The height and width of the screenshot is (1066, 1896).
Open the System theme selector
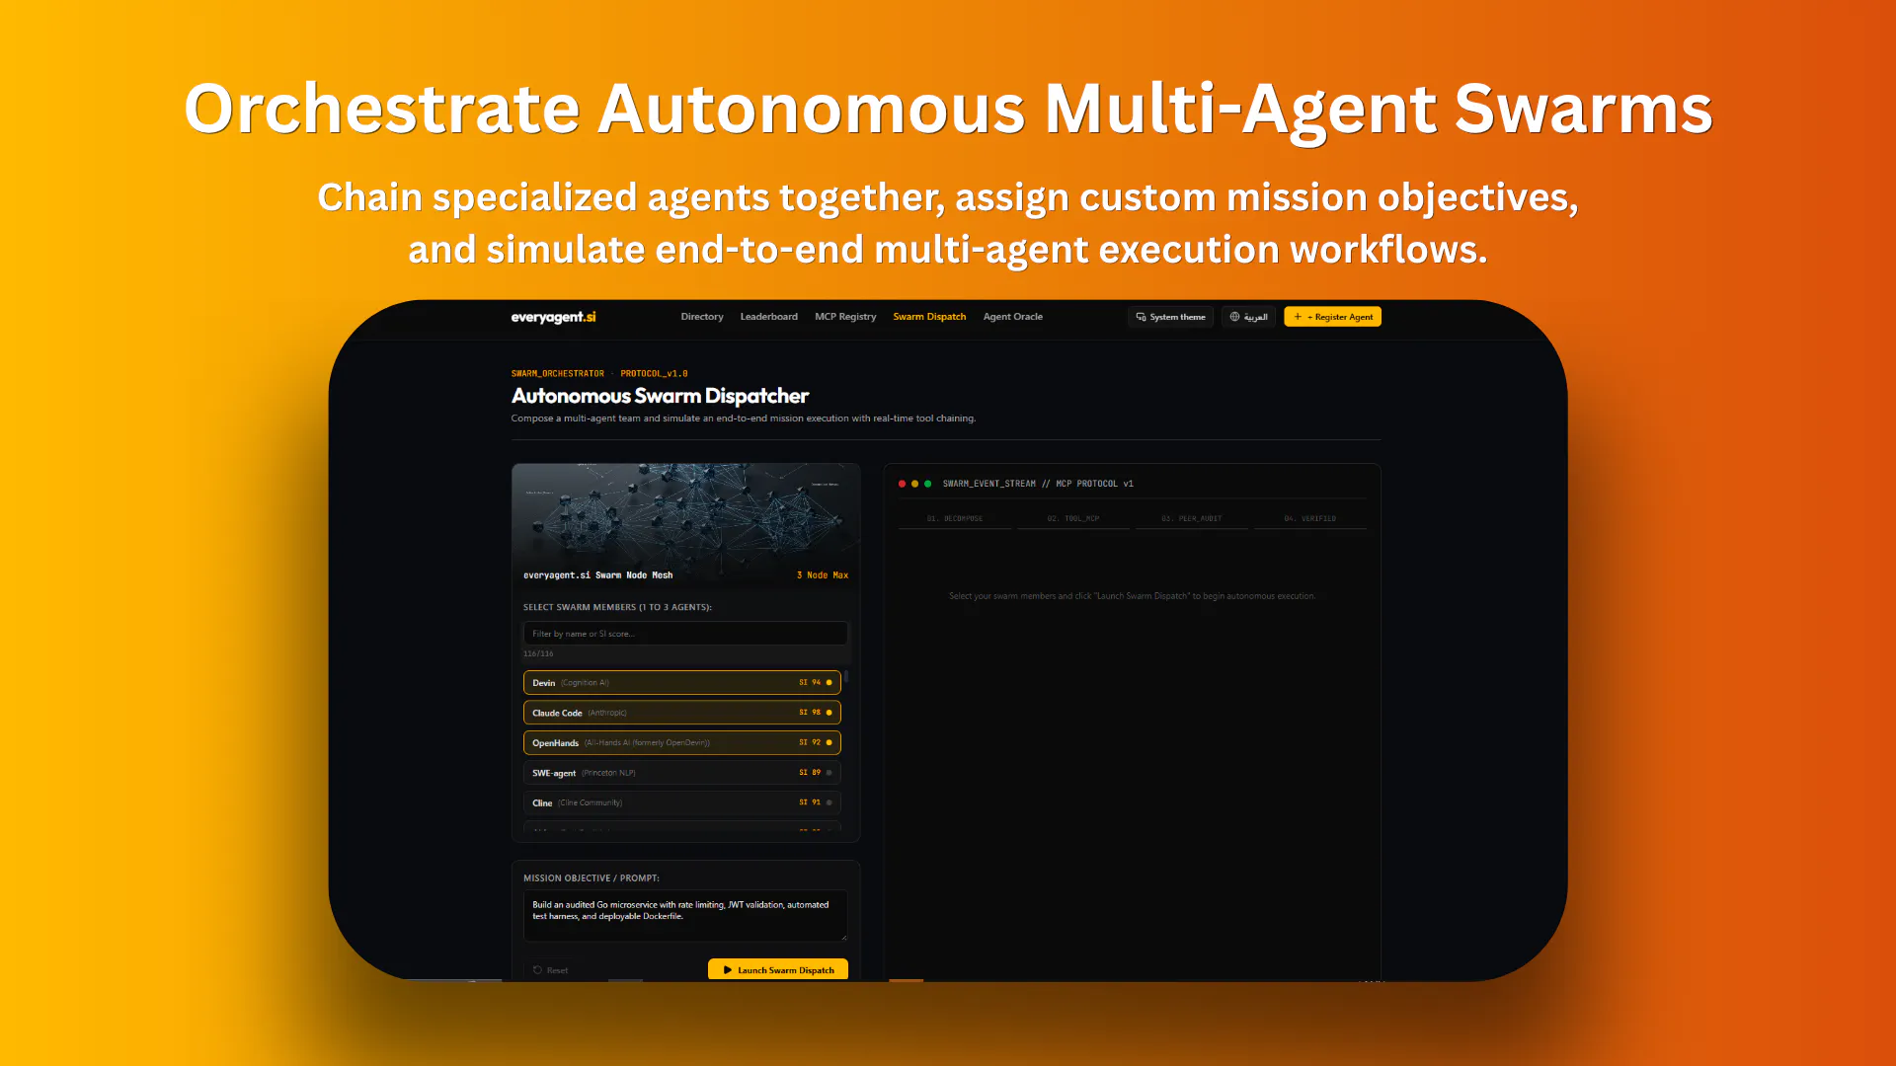pyautogui.click(x=1170, y=317)
